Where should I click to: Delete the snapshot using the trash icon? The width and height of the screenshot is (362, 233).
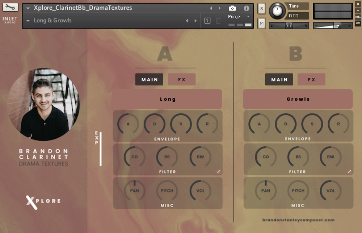(x=218, y=21)
